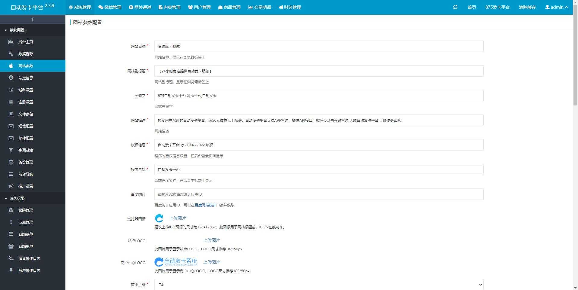Focus the 百度统计 ID input field
Screen dimensions: 578x290
[319, 194]
